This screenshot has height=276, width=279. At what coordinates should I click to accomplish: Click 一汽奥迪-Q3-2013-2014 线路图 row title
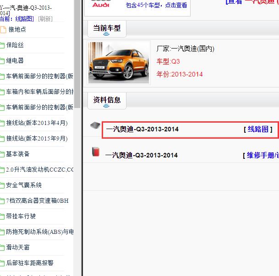142,129
